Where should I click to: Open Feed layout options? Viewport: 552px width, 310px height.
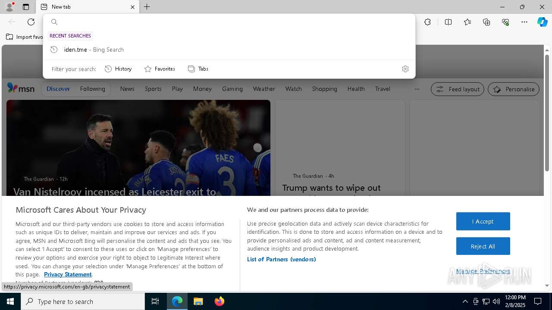(x=458, y=89)
